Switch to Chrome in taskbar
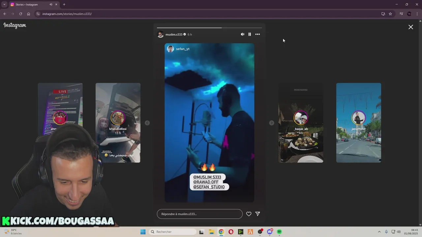The height and width of the screenshot is (237, 422). [x=221, y=232]
